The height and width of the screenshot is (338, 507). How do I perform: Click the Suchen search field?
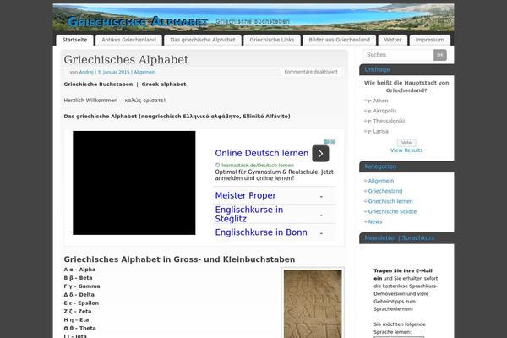(398, 55)
